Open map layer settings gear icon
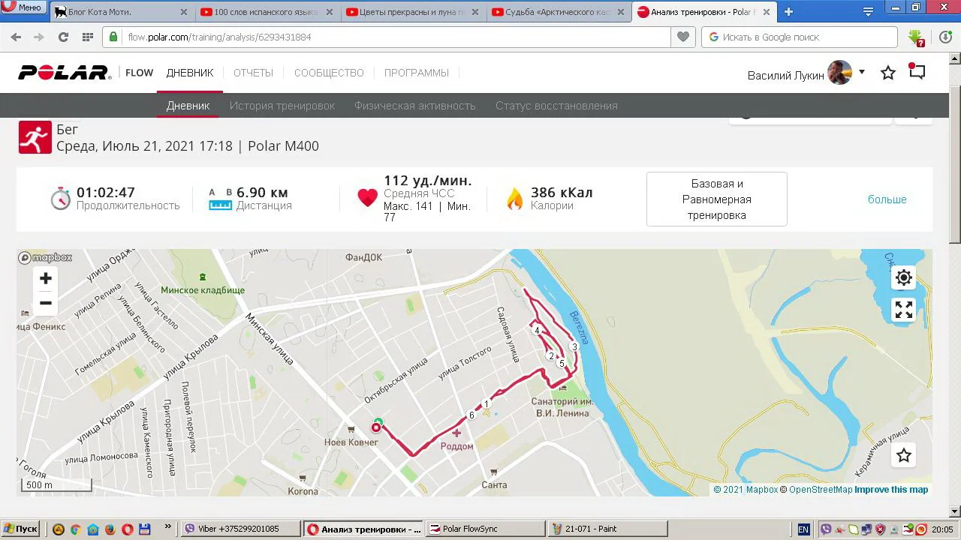The height and width of the screenshot is (540, 961). 904,277
